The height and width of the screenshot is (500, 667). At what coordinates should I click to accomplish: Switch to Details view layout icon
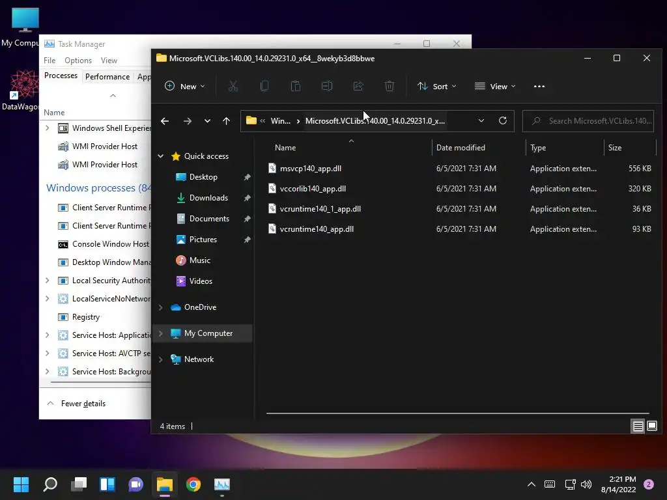(638, 426)
